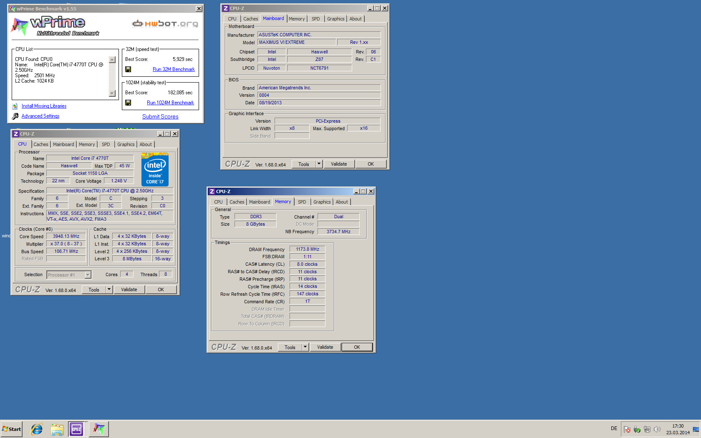Image resolution: width=701 pixels, height=438 pixels.
Task: Switch to Caches tab in CPU window
Action: tap(41, 144)
